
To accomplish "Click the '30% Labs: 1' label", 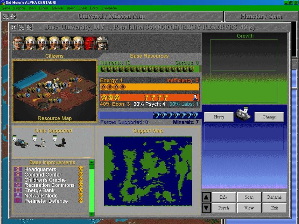I will click(x=184, y=104).
